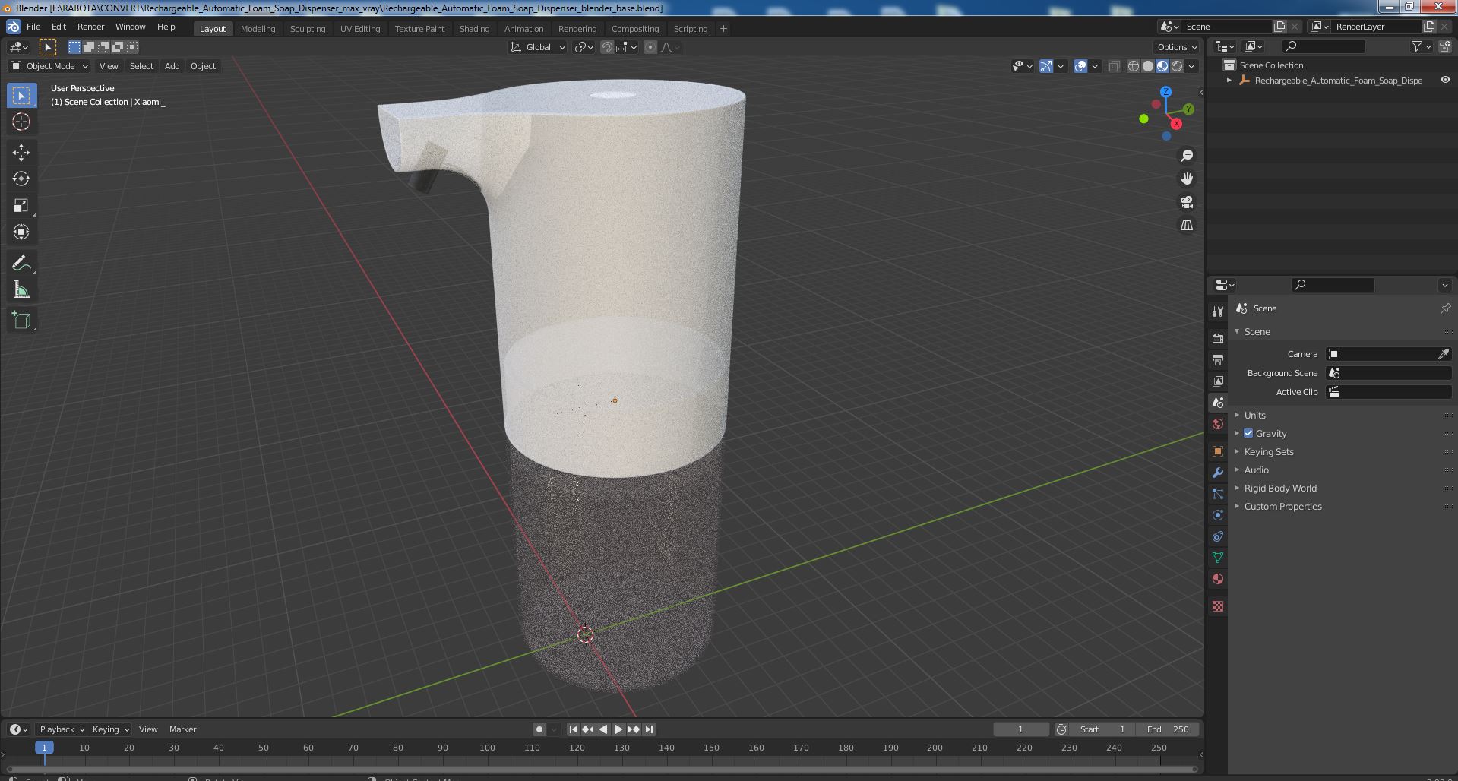Open the Object properties tab
1458x781 pixels.
coord(1218,451)
